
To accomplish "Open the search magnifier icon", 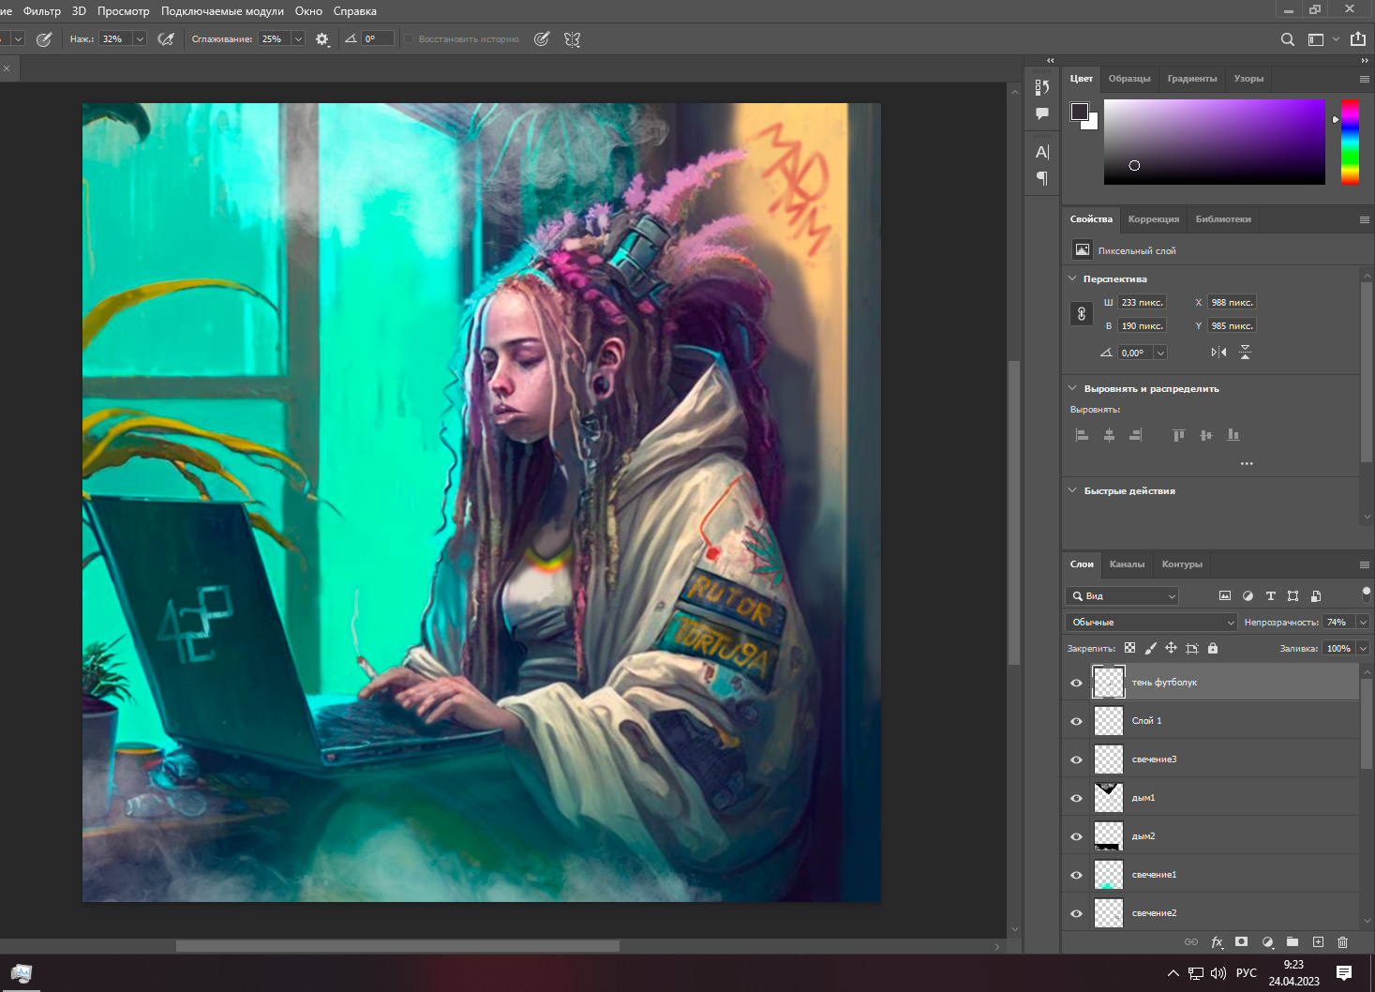I will pyautogui.click(x=1288, y=39).
